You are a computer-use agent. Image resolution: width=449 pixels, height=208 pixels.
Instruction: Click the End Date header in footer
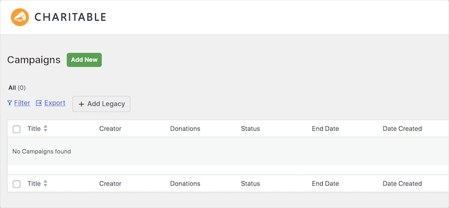click(326, 183)
